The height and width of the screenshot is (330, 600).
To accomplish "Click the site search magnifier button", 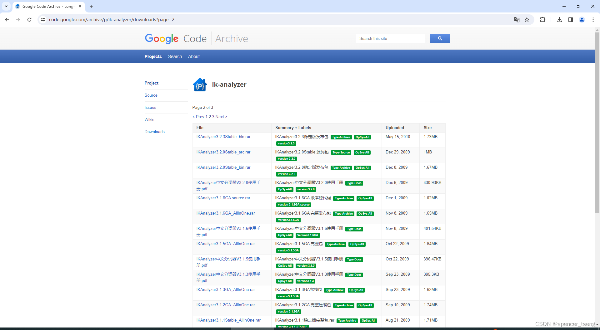I will 440,38.
